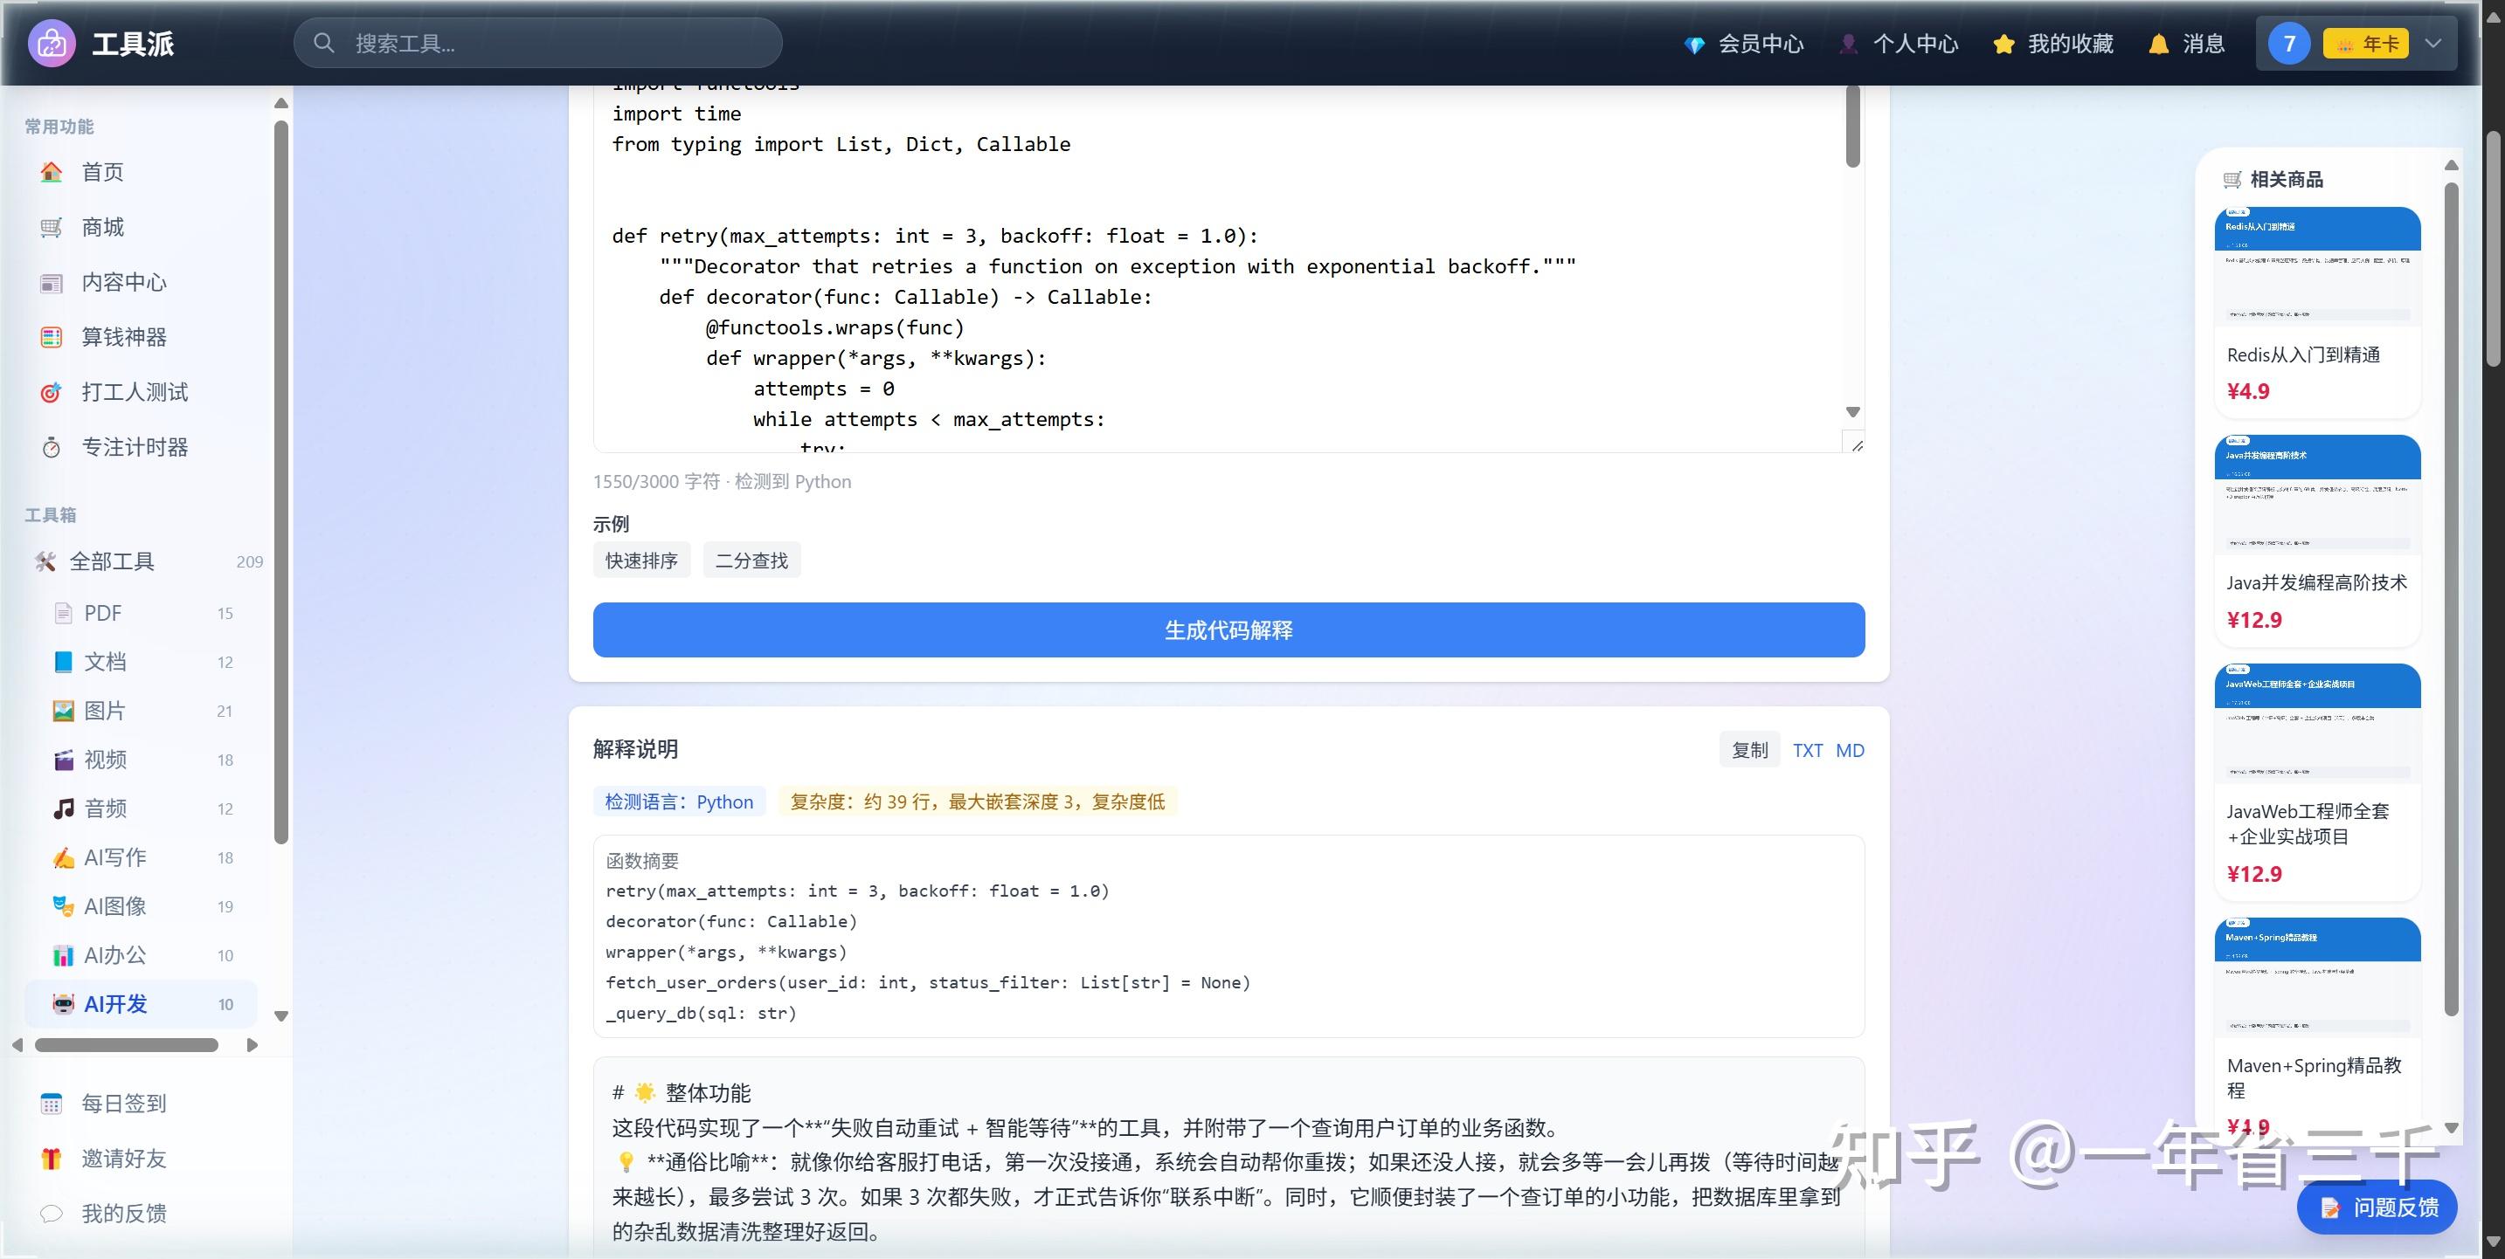Download explanation as MD

1850,750
